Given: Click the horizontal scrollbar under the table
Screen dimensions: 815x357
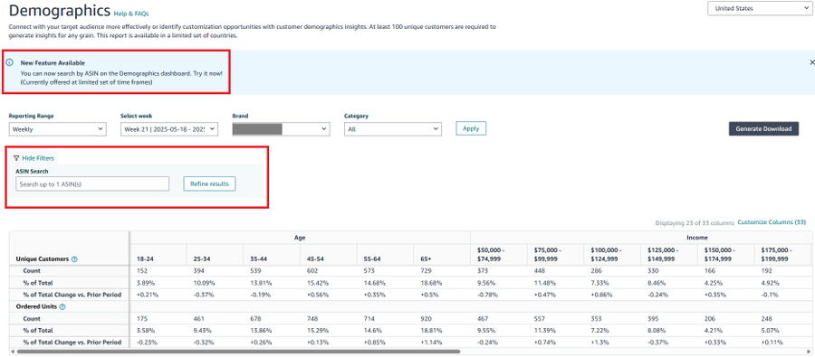Looking at the screenshot, I should tap(239, 352).
